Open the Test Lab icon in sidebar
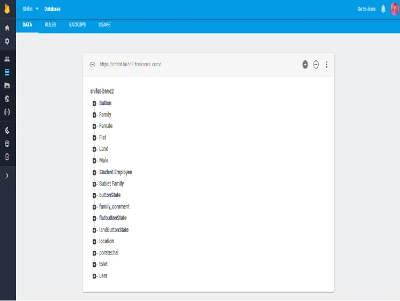The image size is (400, 301). point(7,130)
